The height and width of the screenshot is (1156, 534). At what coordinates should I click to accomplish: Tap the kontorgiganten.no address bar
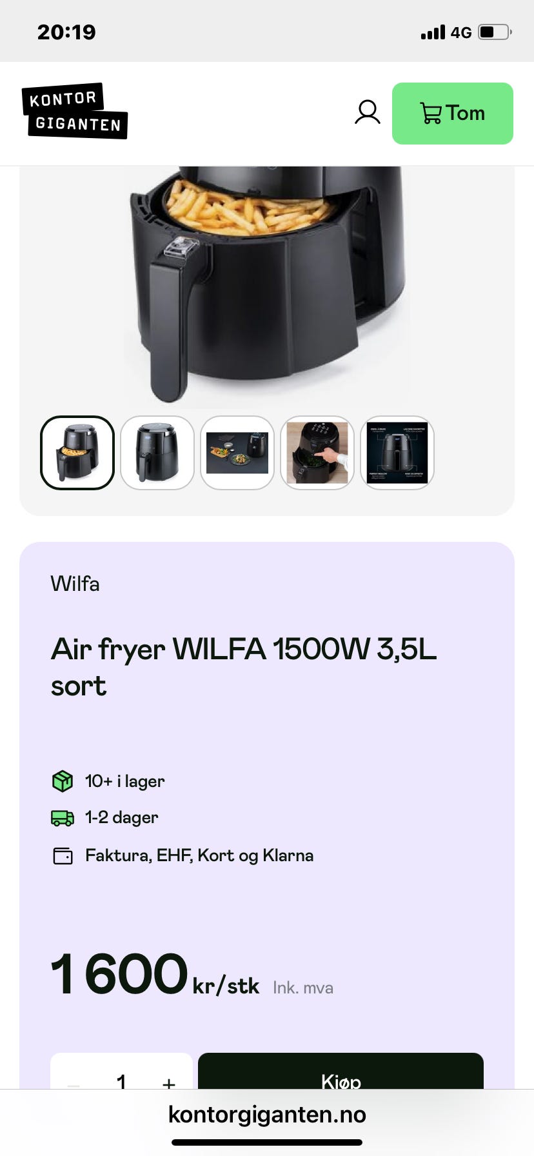pyautogui.click(x=267, y=1115)
